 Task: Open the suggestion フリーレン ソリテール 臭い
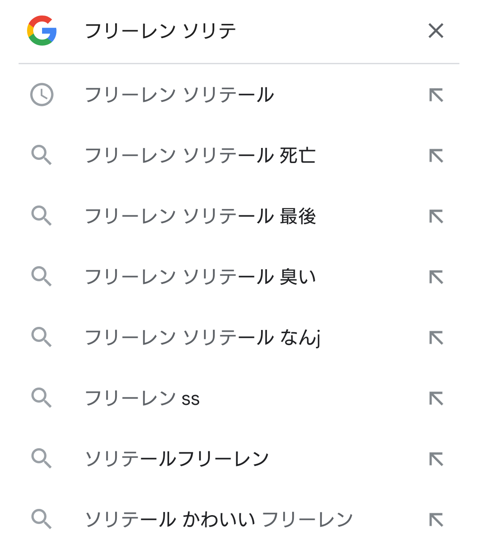click(200, 277)
